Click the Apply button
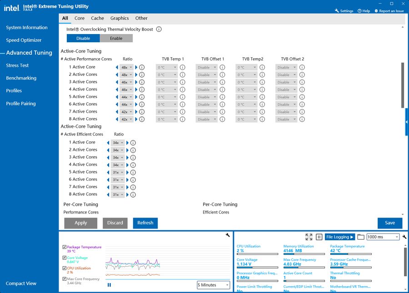The height and width of the screenshot is (293, 409). (80, 223)
